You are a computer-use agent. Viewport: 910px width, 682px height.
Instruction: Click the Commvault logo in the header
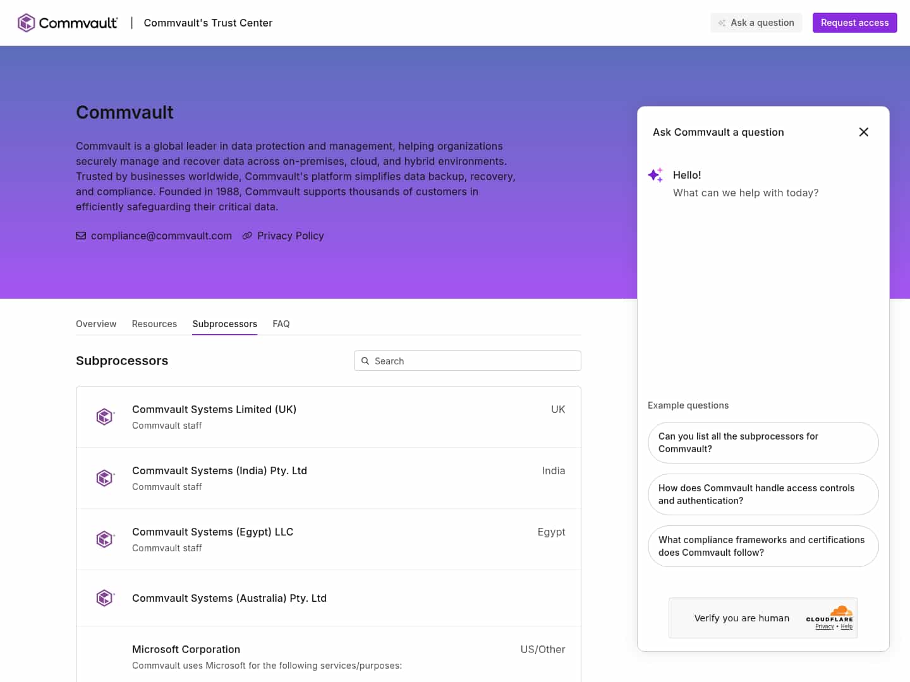tap(66, 23)
